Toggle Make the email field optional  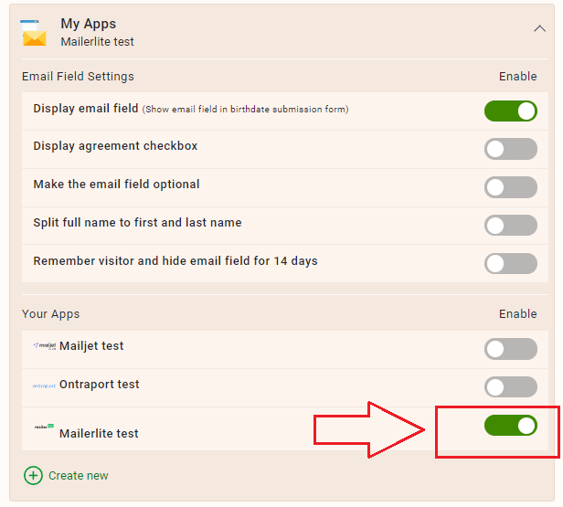tap(511, 187)
